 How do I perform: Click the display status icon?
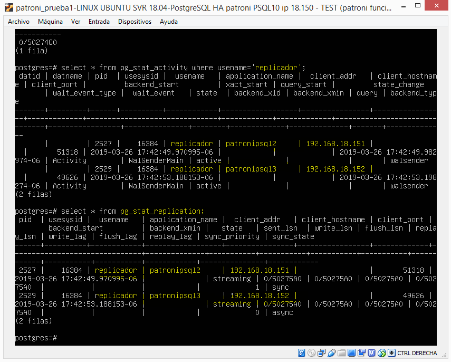click(351, 353)
